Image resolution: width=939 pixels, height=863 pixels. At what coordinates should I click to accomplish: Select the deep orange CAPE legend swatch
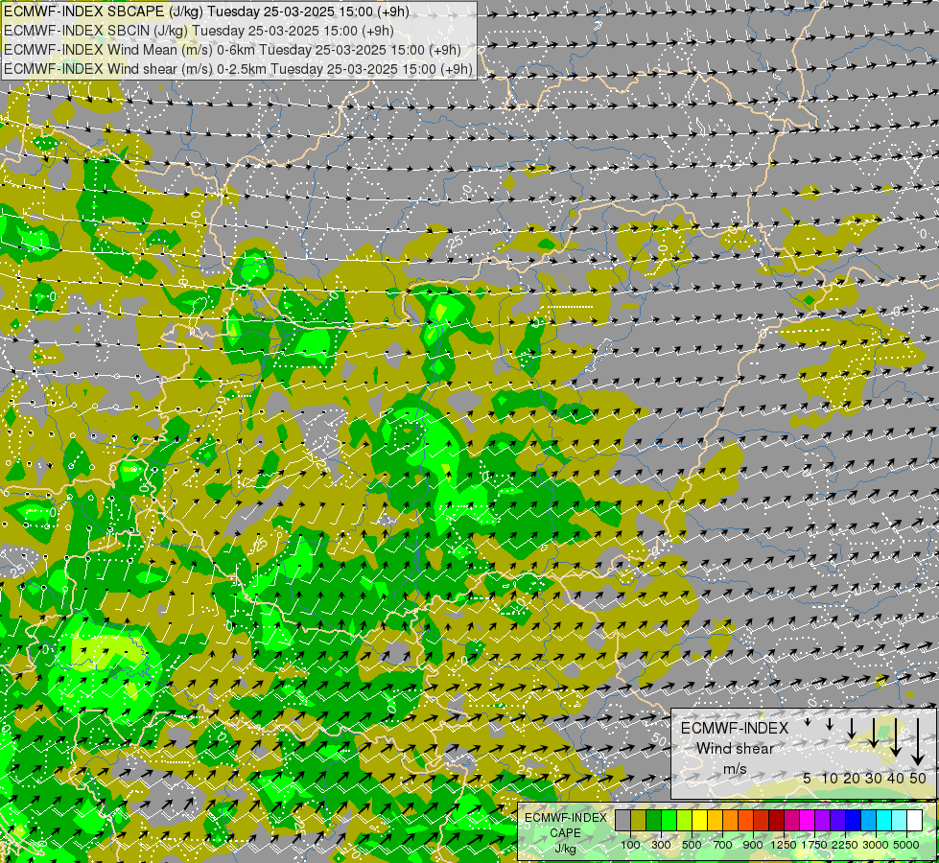[x=745, y=820]
